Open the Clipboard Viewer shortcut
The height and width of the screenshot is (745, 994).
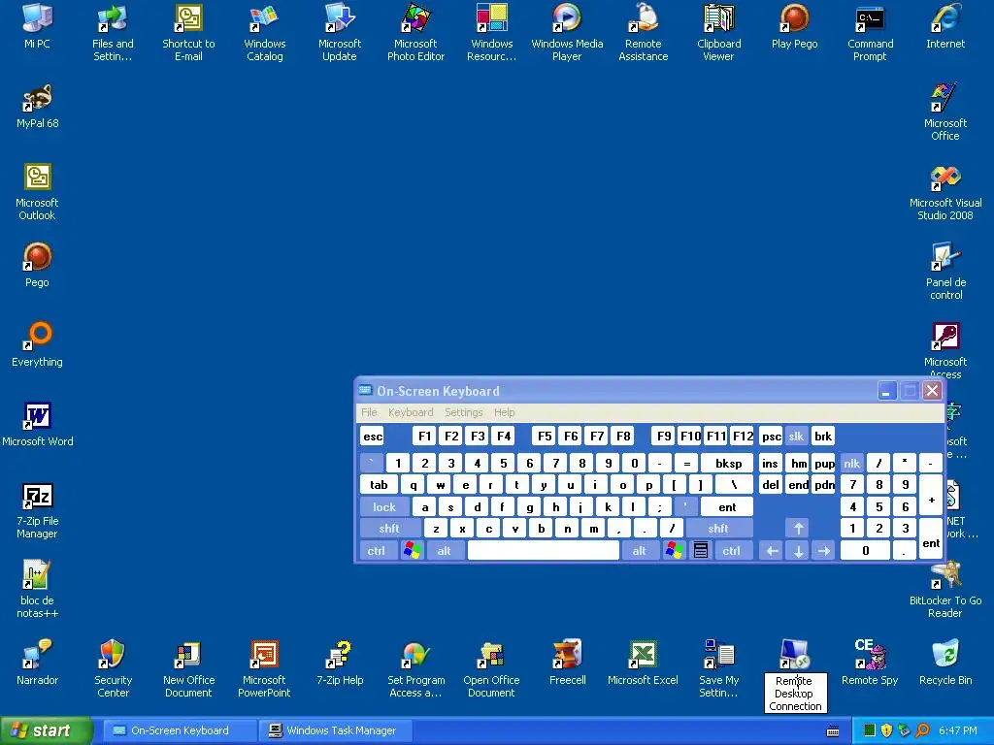(x=719, y=19)
